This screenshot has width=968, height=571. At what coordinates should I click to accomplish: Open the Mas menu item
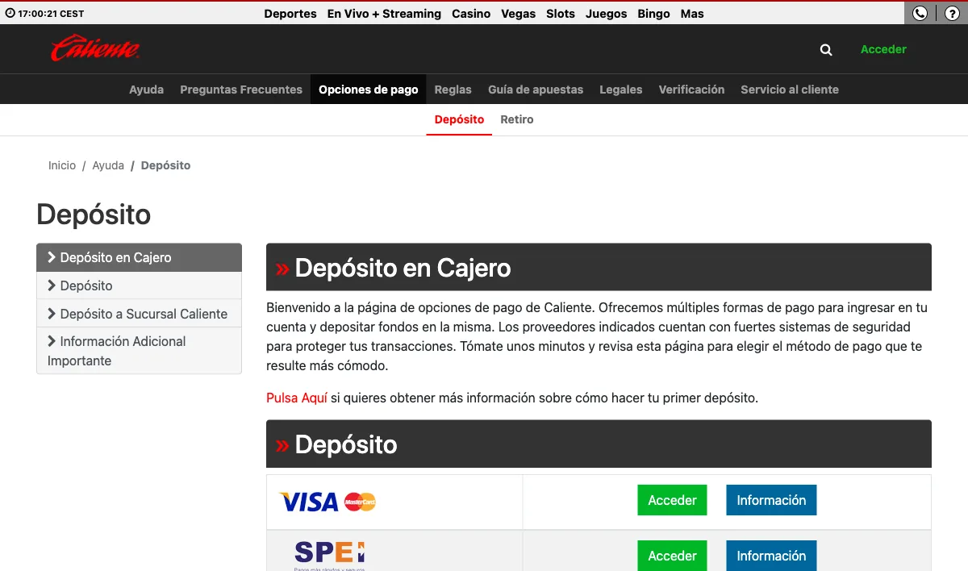(x=692, y=14)
